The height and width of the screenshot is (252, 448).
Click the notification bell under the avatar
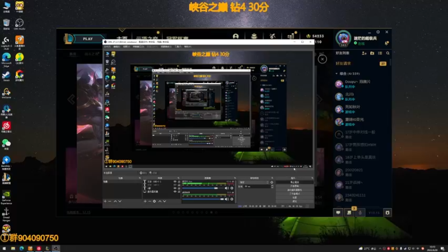point(386,43)
